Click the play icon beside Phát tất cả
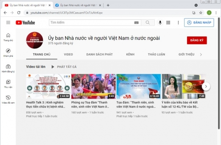 [53, 67]
